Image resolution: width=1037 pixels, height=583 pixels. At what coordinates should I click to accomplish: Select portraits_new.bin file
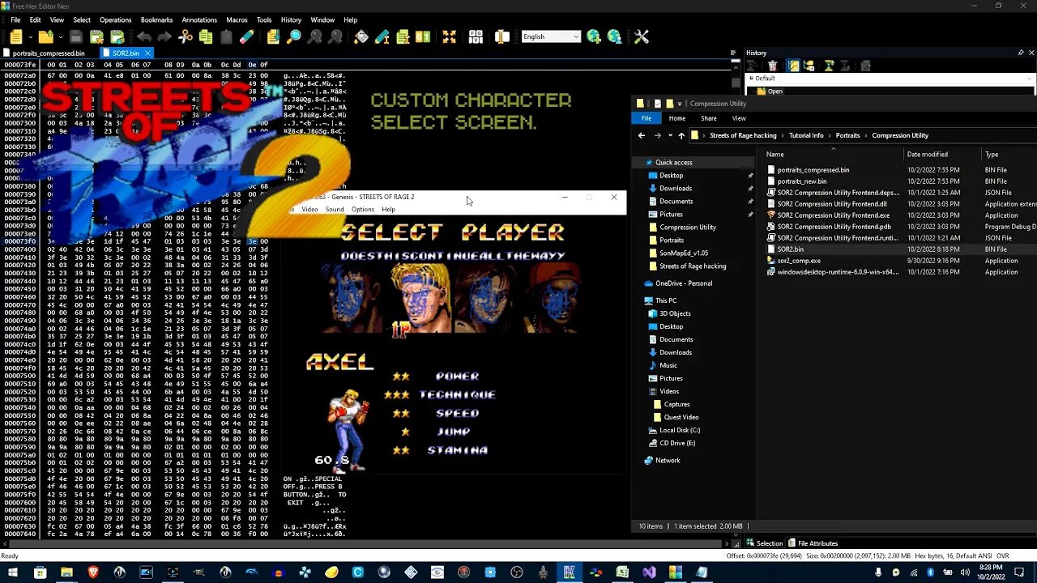coord(802,181)
